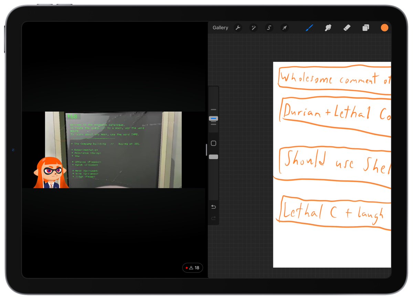Screen dimensions: 413x300
Task: Open the Layers panel
Action: tap(366, 28)
